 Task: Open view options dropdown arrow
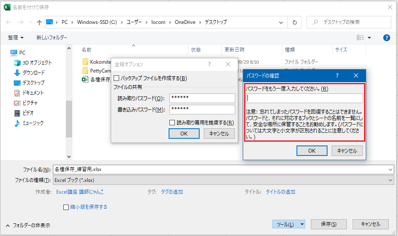[369, 38]
